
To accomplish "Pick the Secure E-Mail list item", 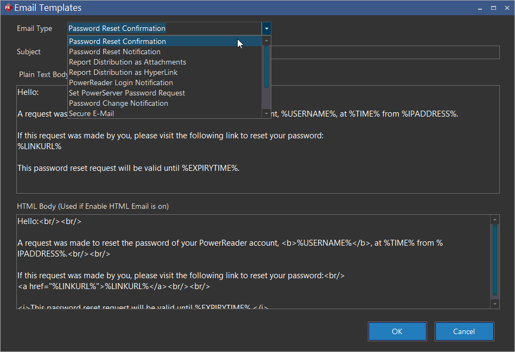I will (91, 113).
